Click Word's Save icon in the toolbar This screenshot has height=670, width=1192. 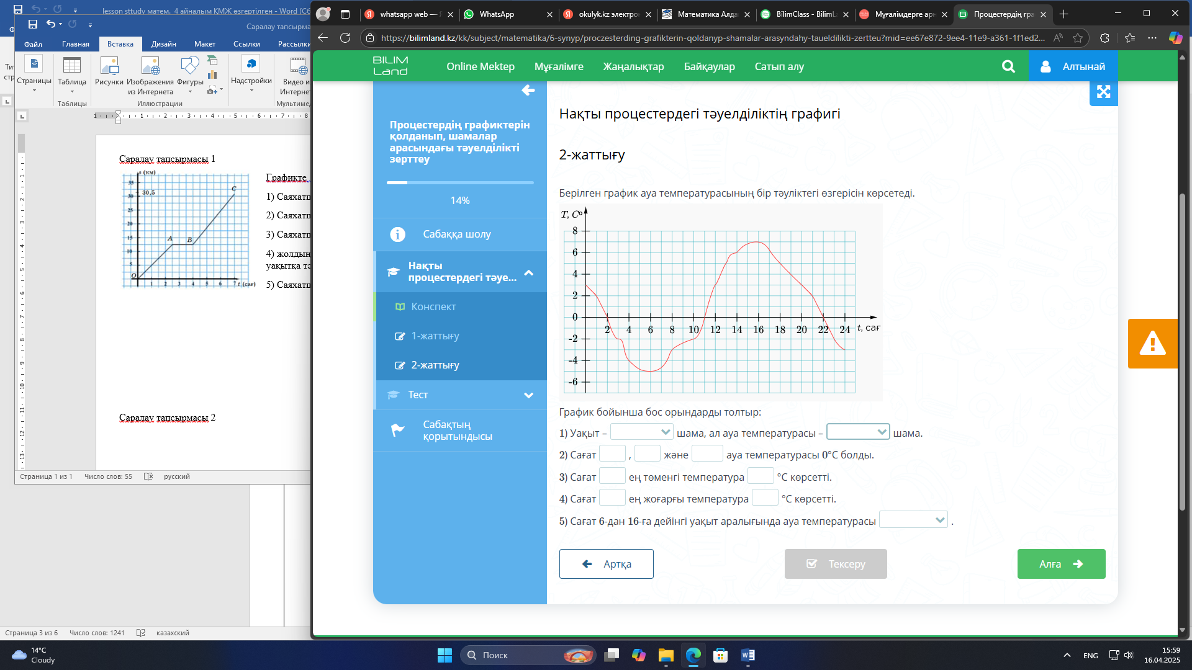(x=33, y=24)
